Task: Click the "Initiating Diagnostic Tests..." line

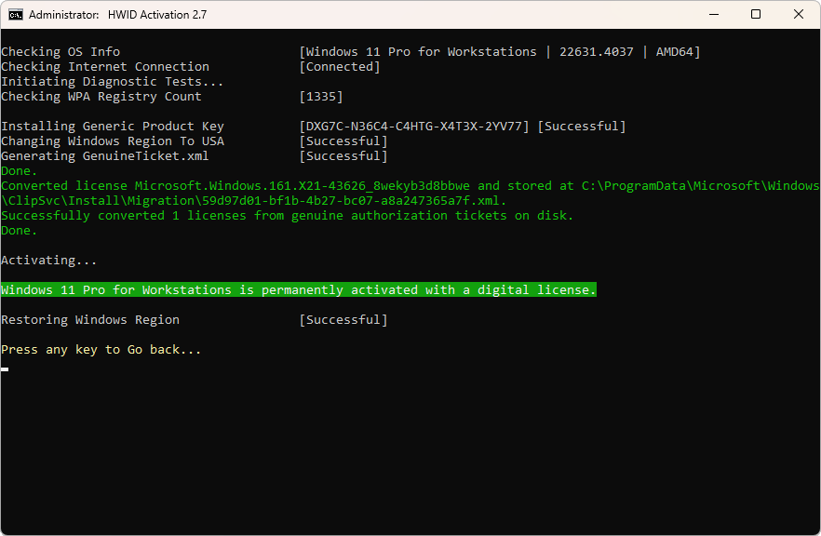Action: click(112, 82)
